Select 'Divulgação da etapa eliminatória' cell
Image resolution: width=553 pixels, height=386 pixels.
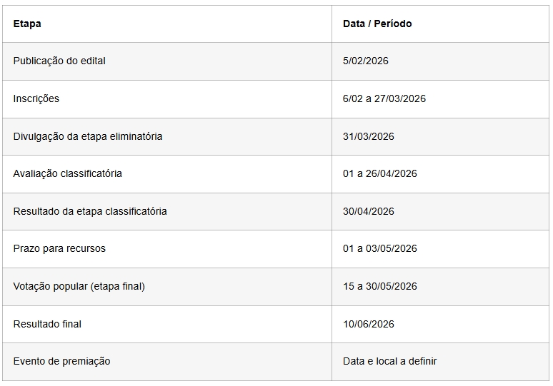[x=88, y=136]
